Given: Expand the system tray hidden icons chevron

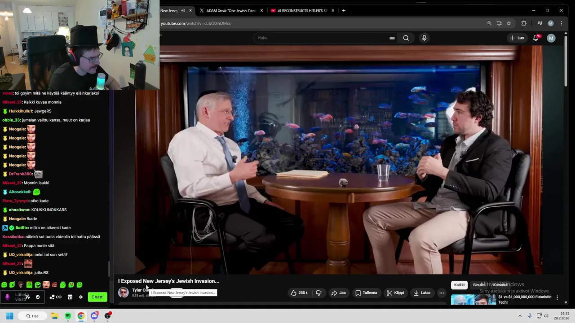Looking at the screenshot, I should (x=520, y=316).
